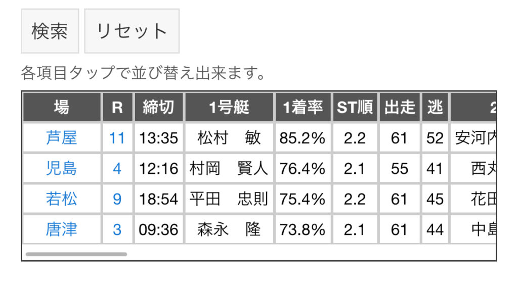Sort by 1着率 column header
Viewport: 518px width, 289px height.
click(303, 107)
